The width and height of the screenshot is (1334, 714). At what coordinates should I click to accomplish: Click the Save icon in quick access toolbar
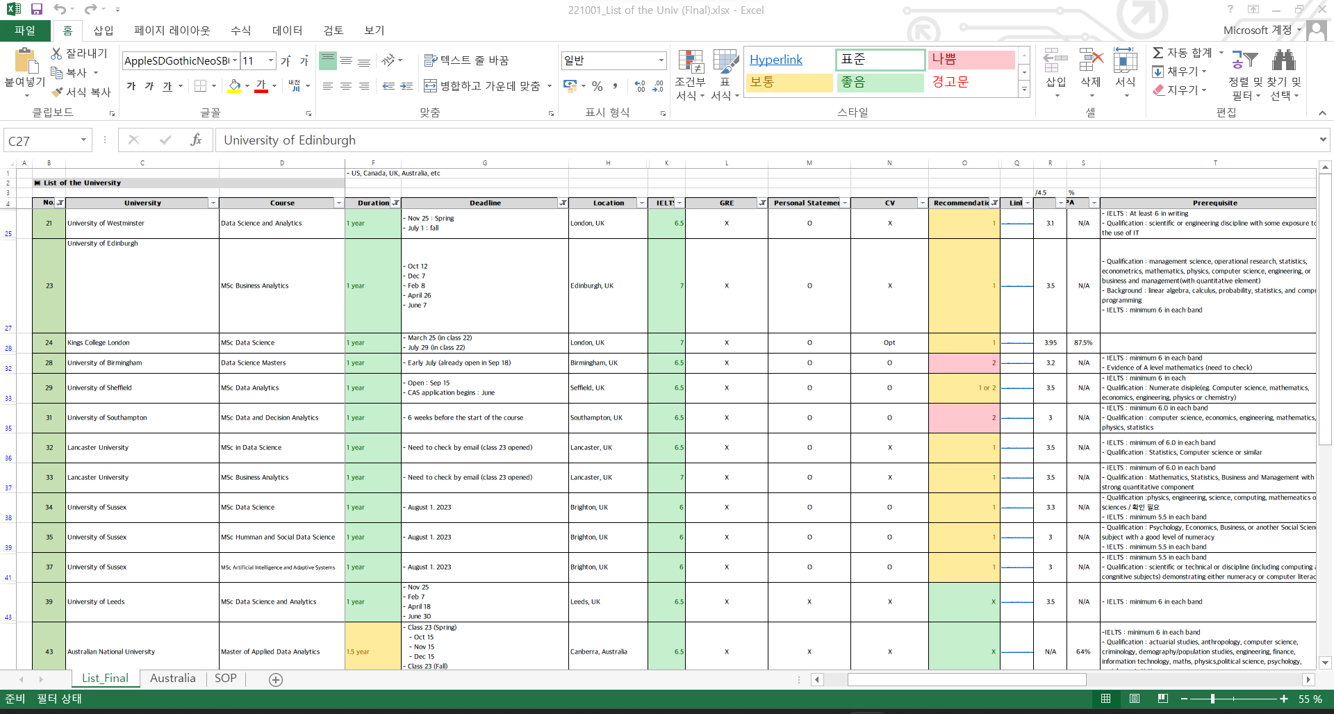37,10
